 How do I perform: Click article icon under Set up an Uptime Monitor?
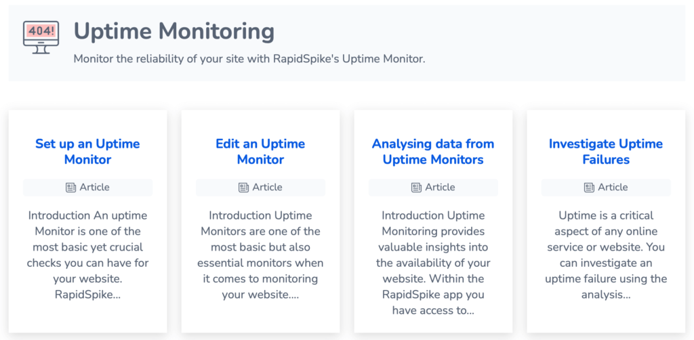[x=70, y=188]
